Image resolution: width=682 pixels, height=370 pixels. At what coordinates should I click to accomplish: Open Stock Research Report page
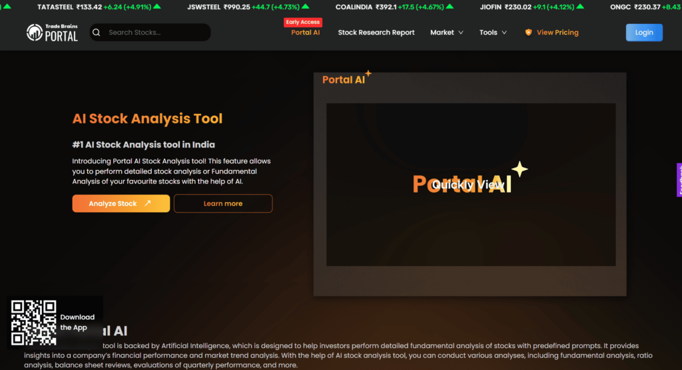[x=376, y=32]
